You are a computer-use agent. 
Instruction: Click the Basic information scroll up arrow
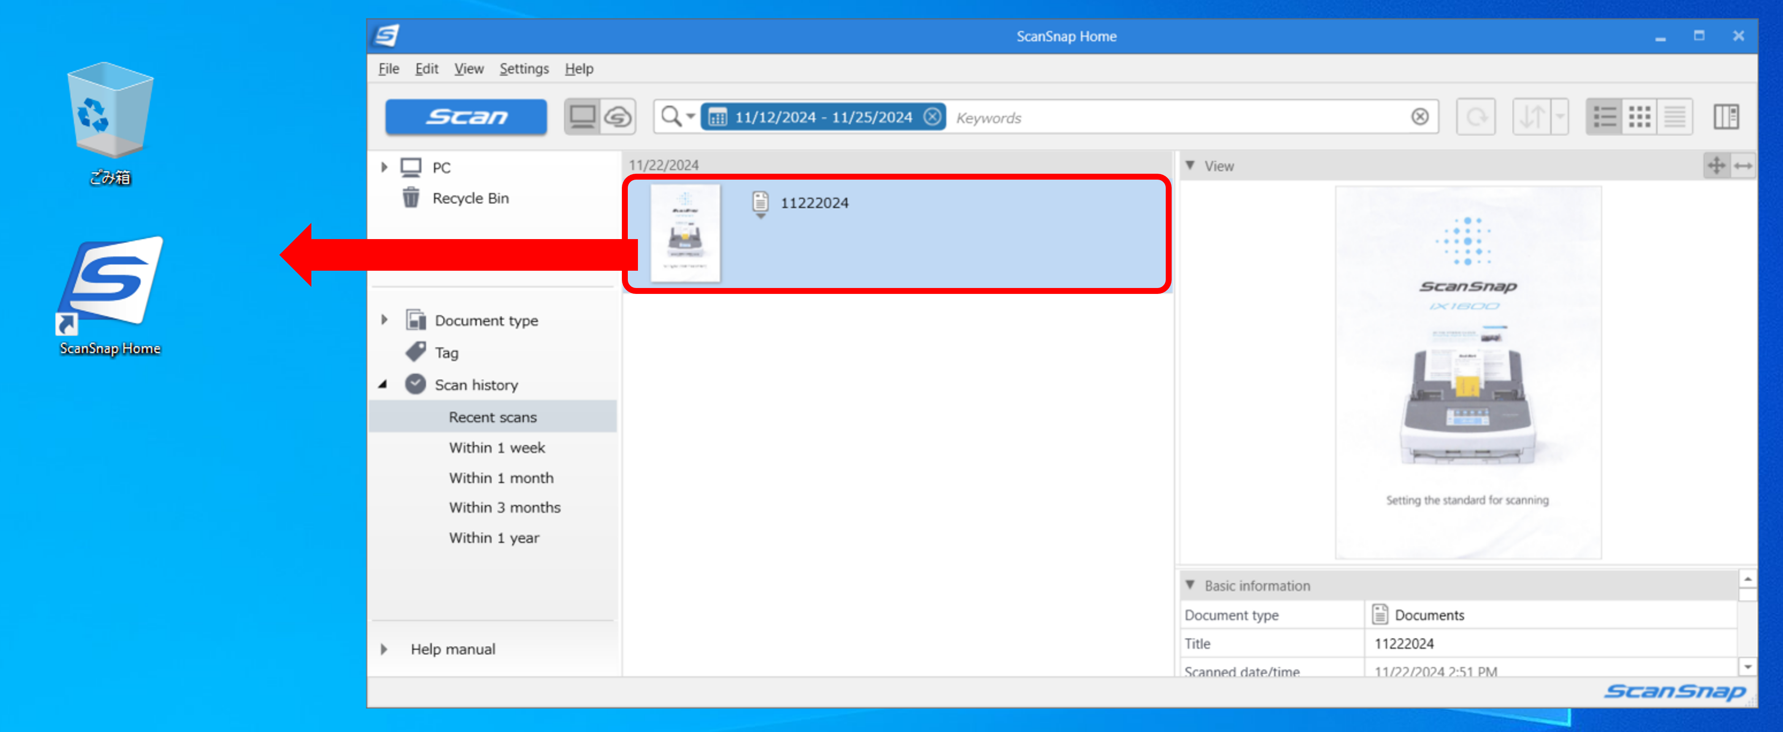pyautogui.click(x=1748, y=579)
